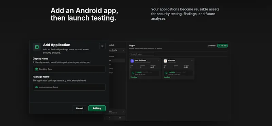The height and width of the screenshot is (126, 272).
Task: Click the bank icon in Display Name field
Action: [36, 69]
